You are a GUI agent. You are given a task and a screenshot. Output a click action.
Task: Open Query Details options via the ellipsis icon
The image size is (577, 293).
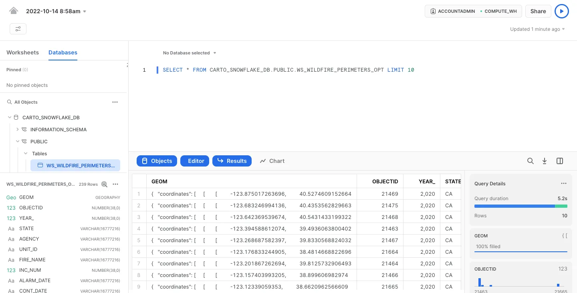click(x=564, y=183)
